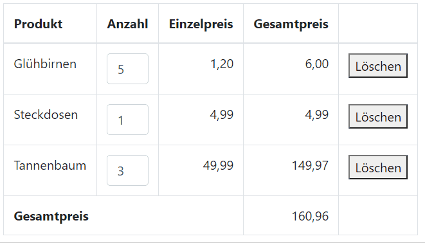Click the Glühbirnen unit price 1,20
Screen dimensions: 425x243
(x=222, y=64)
